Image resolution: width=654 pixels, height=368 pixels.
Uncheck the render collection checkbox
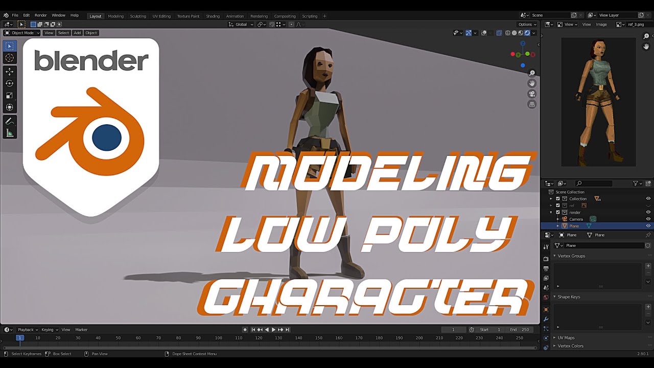[558, 212]
